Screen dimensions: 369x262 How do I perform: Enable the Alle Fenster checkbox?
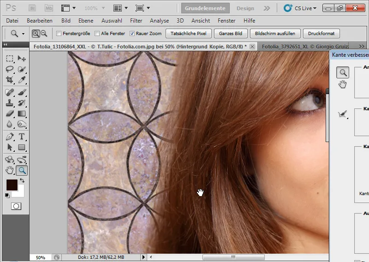click(x=97, y=33)
